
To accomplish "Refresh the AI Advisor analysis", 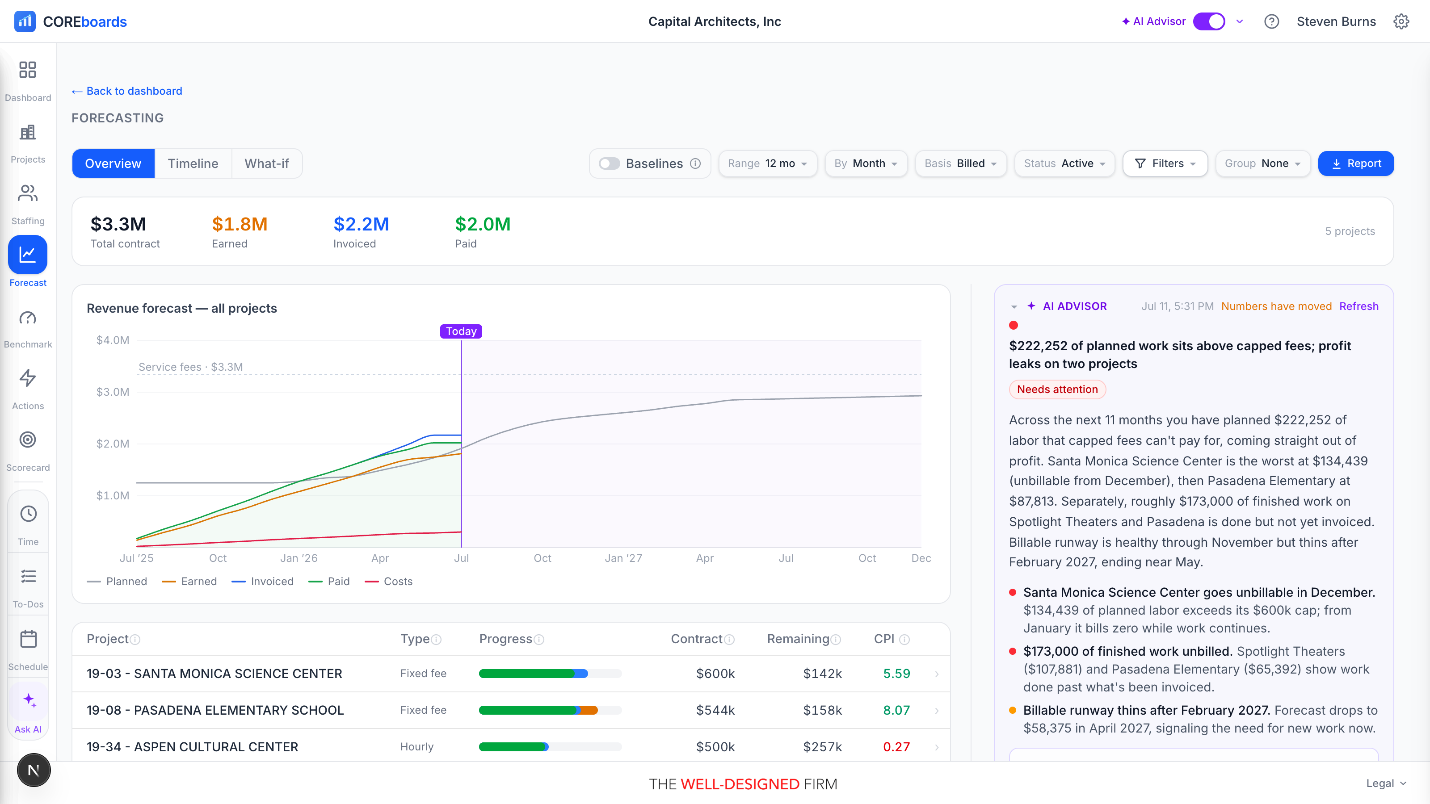I will coord(1358,306).
